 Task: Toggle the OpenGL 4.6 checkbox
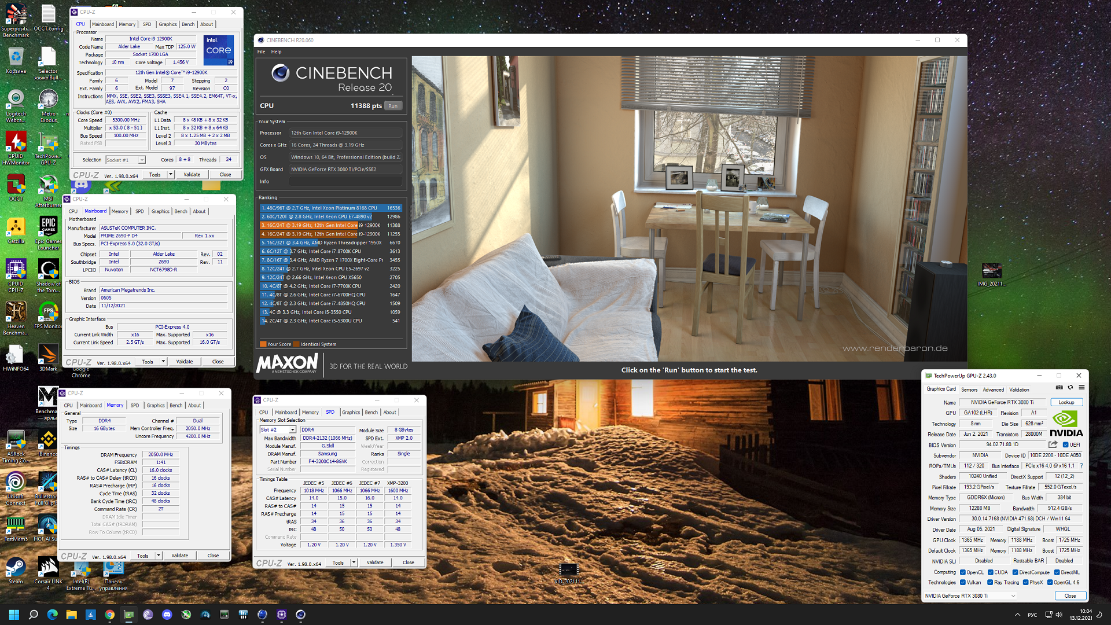[x=1049, y=583]
